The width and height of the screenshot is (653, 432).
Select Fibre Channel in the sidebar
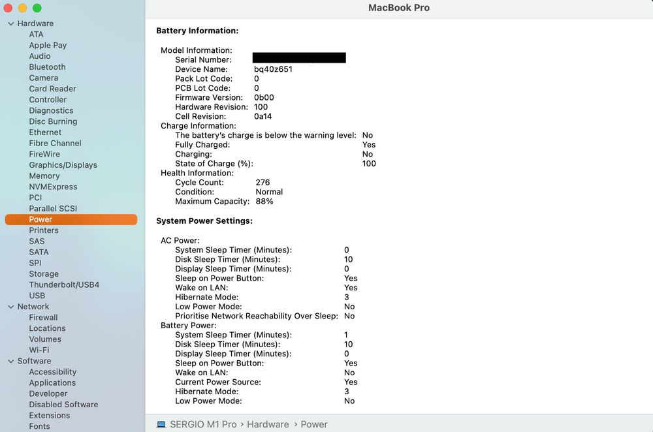click(x=55, y=143)
